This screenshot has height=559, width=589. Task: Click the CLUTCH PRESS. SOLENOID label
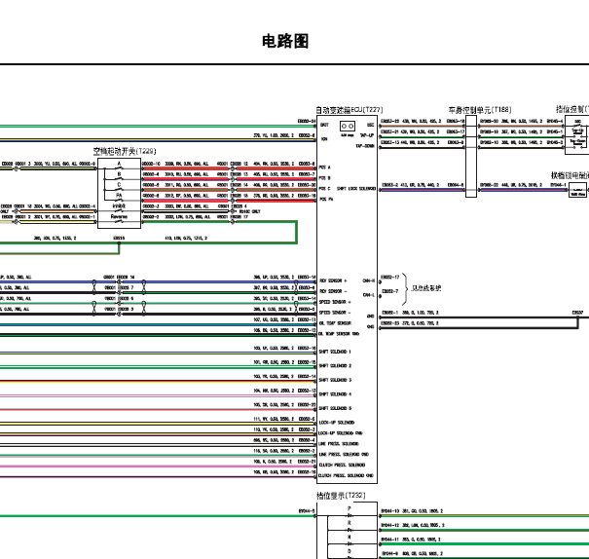pos(342,465)
